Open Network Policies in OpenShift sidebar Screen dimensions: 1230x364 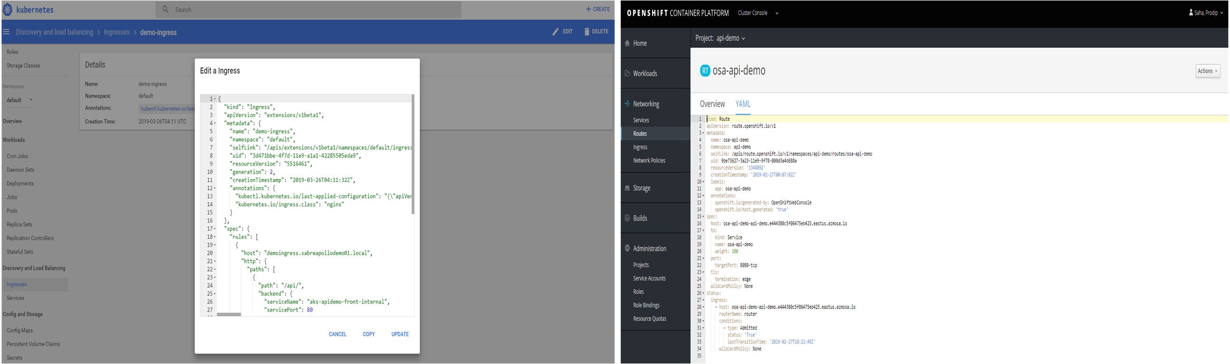(x=649, y=160)
